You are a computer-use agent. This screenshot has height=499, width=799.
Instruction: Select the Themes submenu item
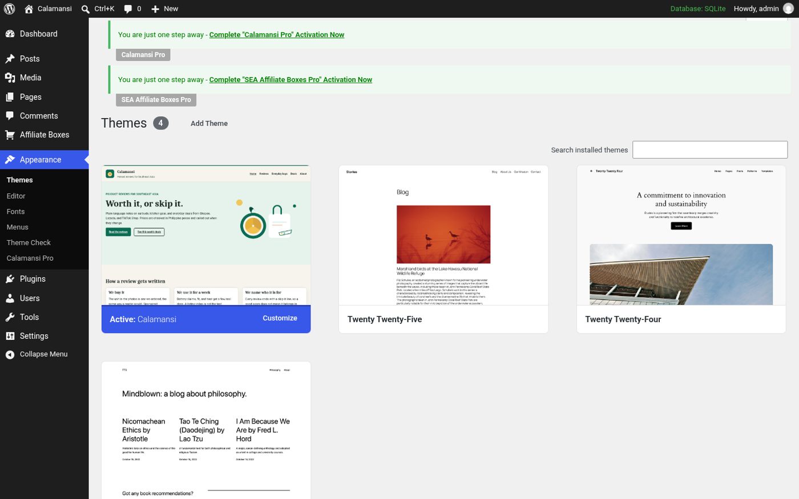(20, 180)
